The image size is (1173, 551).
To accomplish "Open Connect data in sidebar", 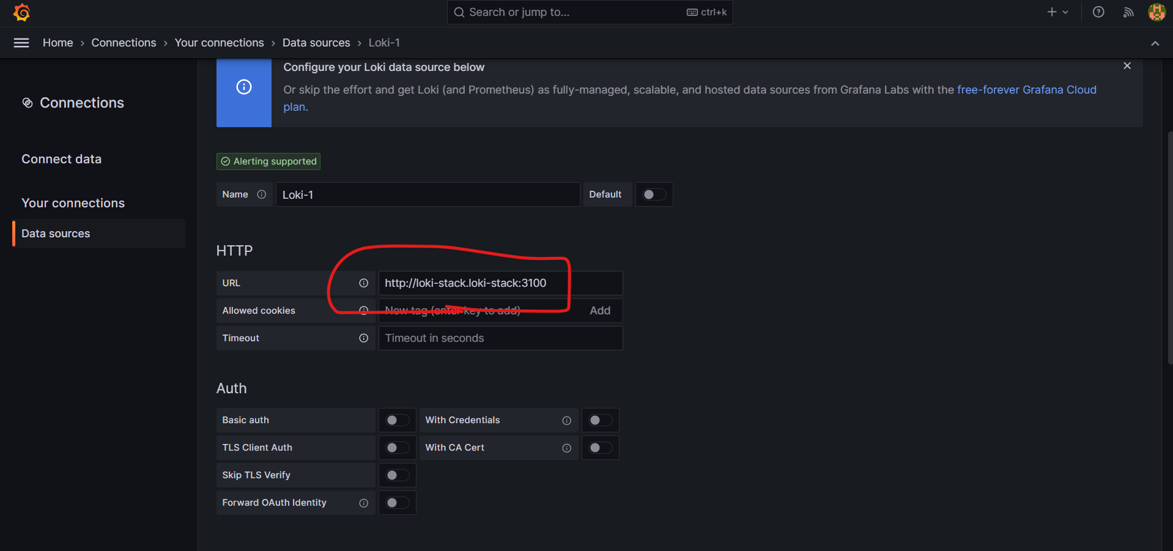I will [62, 159].
